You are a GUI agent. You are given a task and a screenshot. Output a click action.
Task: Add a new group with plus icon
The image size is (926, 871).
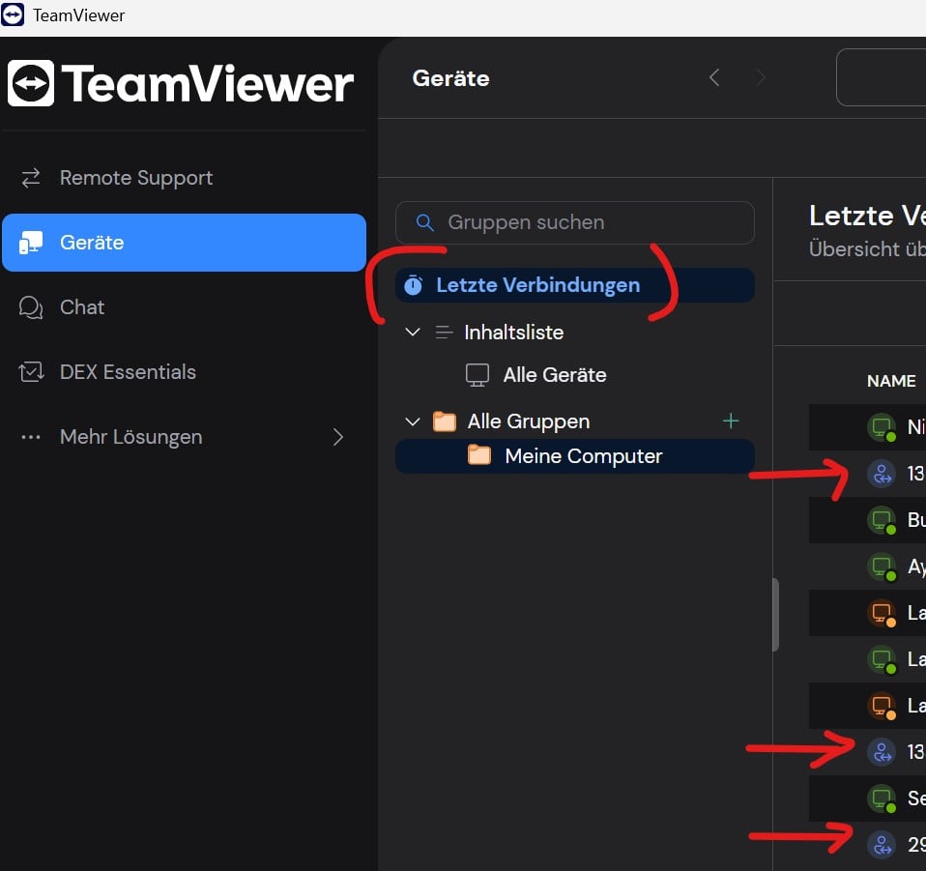731,421
